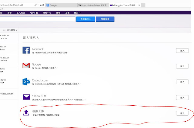Click the browser URL address field
The height and width of the screenshot is (128, 194).
(17, 5)
